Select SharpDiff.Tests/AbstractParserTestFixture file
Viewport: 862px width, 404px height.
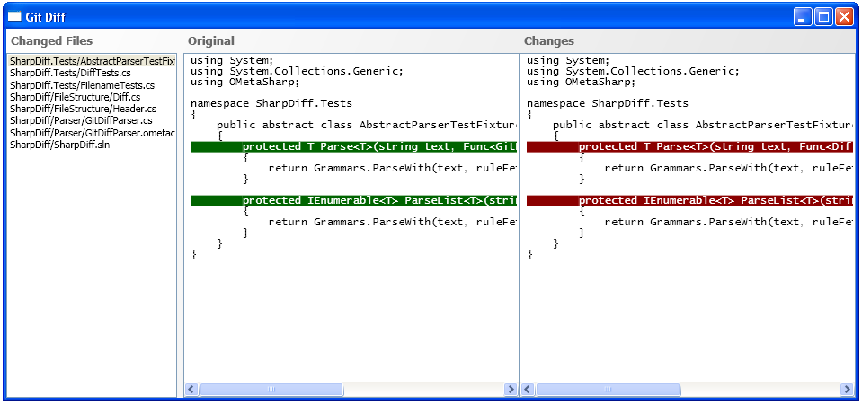(x=92, y=61)
